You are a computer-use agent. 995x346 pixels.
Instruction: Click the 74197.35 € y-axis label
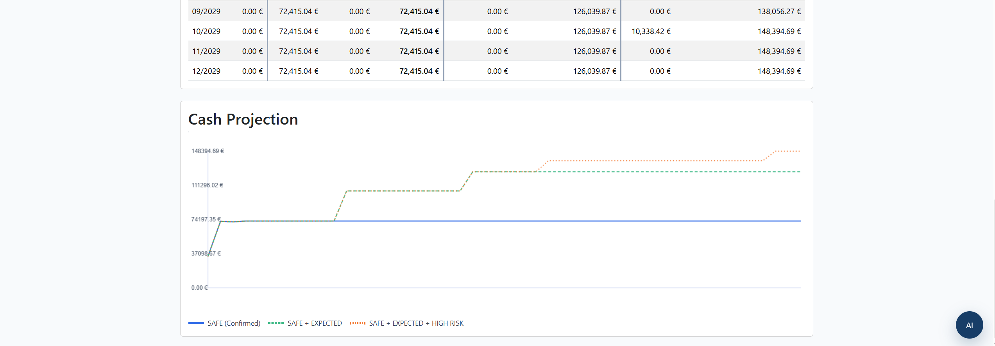pyautogui.click(x=206, y=219)
